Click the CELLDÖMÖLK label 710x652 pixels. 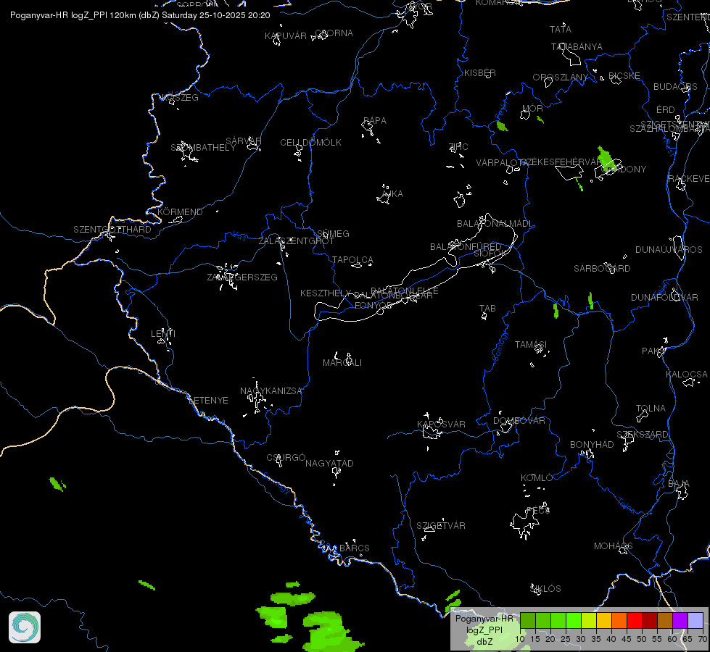pyautogui.click(x=310, y=143)
